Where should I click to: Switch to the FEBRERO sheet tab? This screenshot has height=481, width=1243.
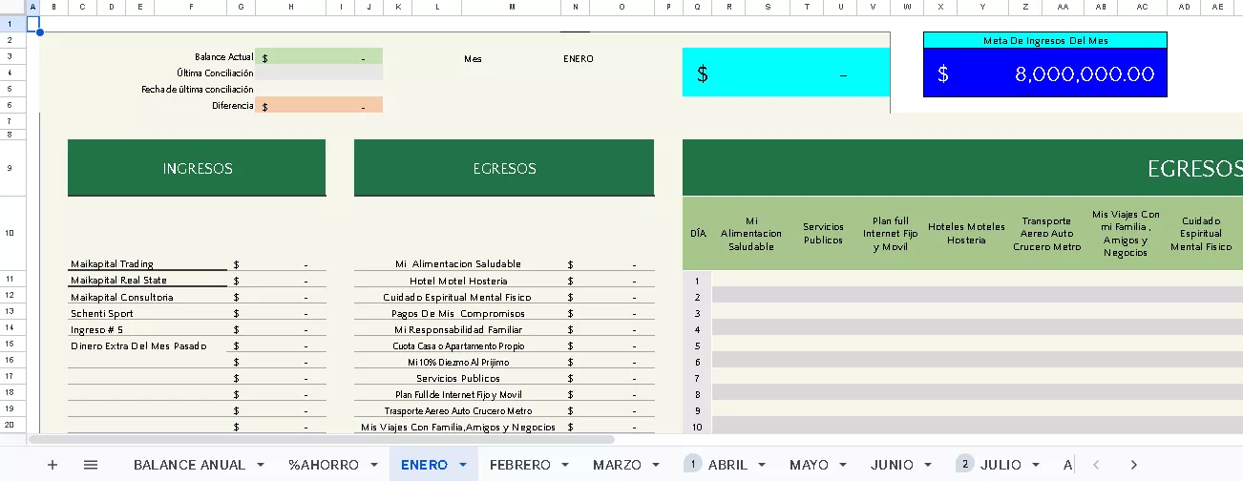pyautogui.click(x=519, y=465)
